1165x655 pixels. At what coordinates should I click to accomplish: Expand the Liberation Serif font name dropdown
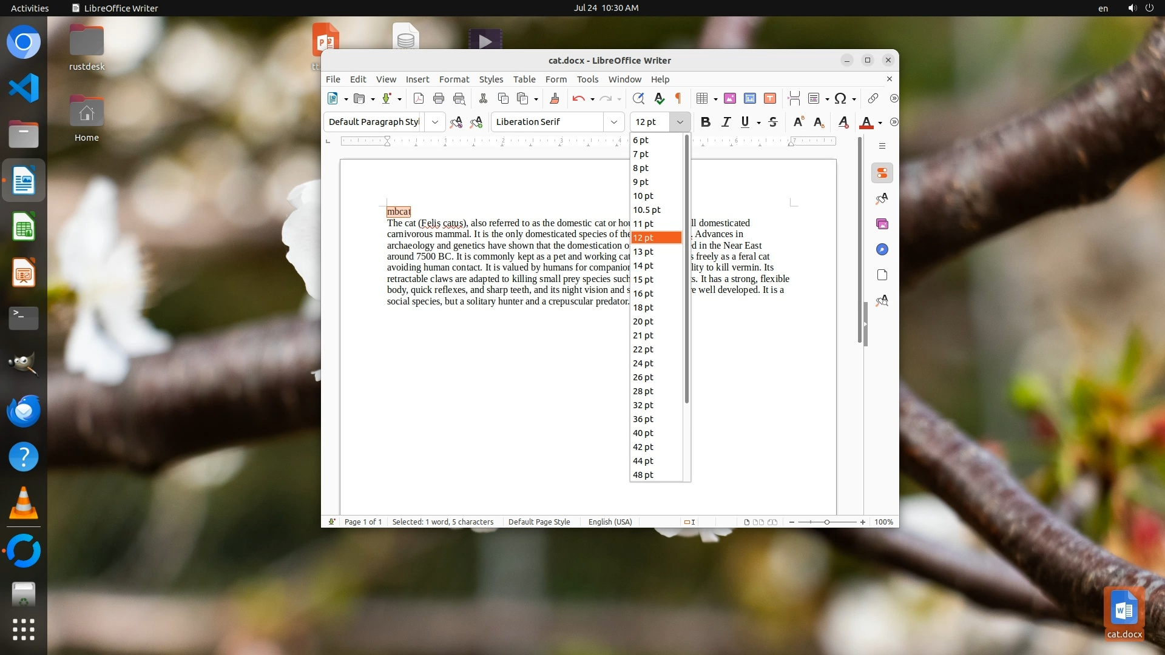[x=613, y=122]
